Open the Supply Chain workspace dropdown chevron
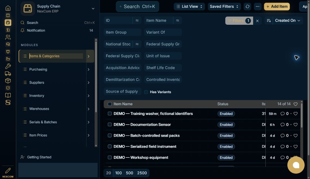 93,9
